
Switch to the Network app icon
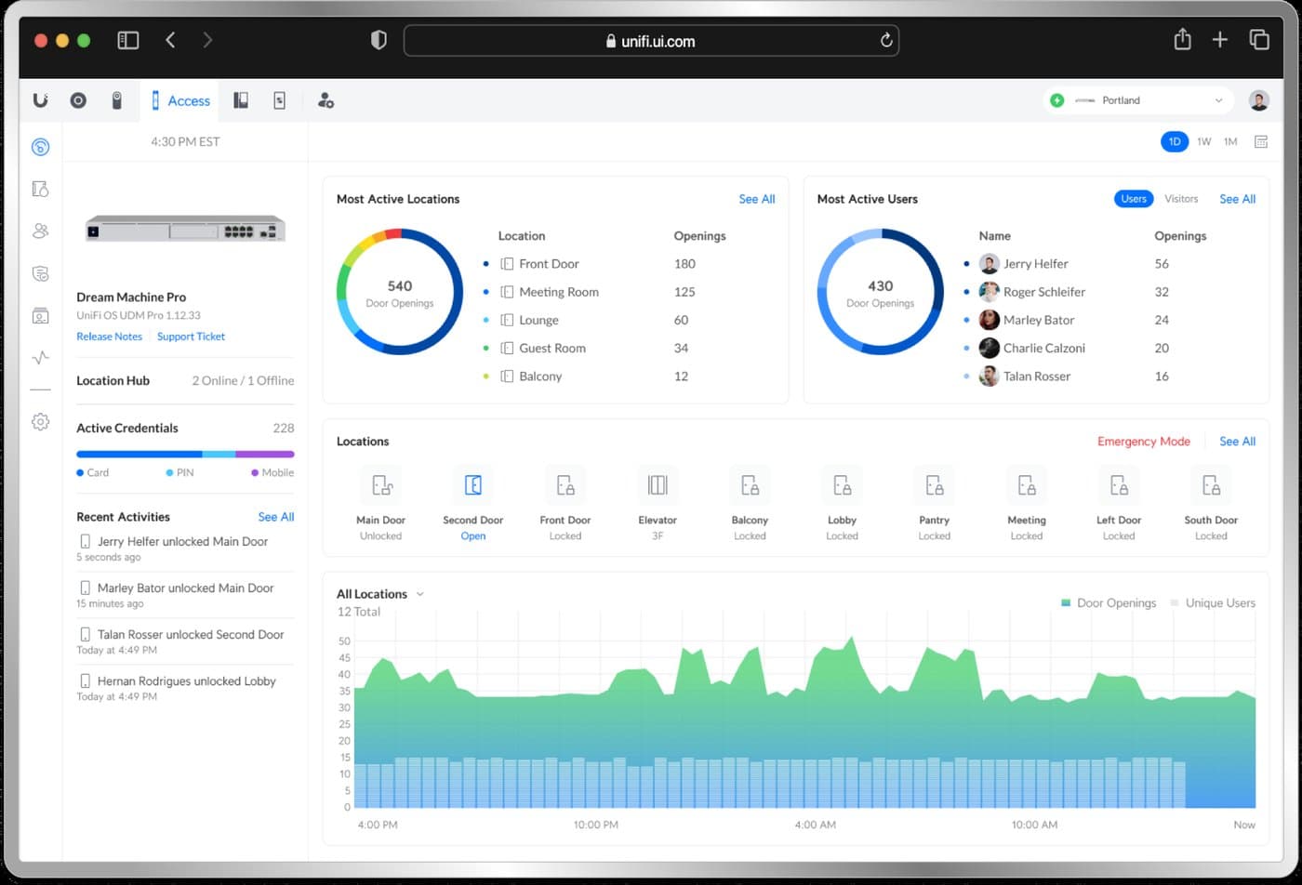coord(78,100)
